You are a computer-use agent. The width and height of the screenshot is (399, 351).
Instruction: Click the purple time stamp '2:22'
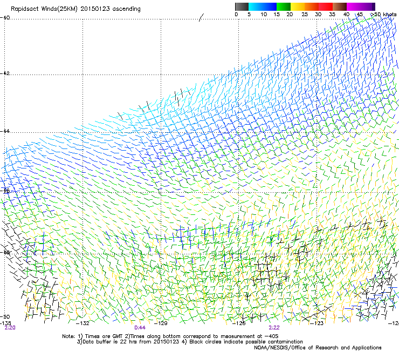274,328
